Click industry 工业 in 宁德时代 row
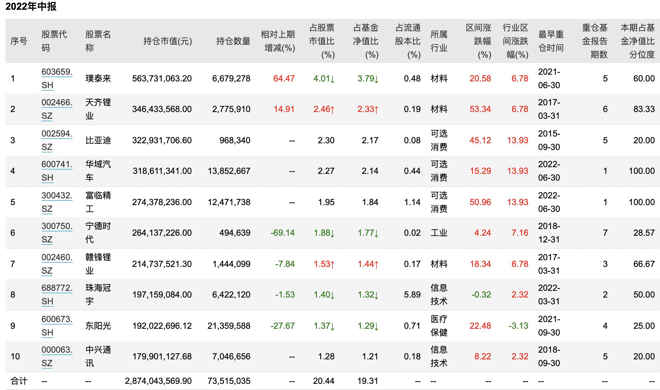The image size is (660, 390). pyautogui.click(x=439, y=233)
